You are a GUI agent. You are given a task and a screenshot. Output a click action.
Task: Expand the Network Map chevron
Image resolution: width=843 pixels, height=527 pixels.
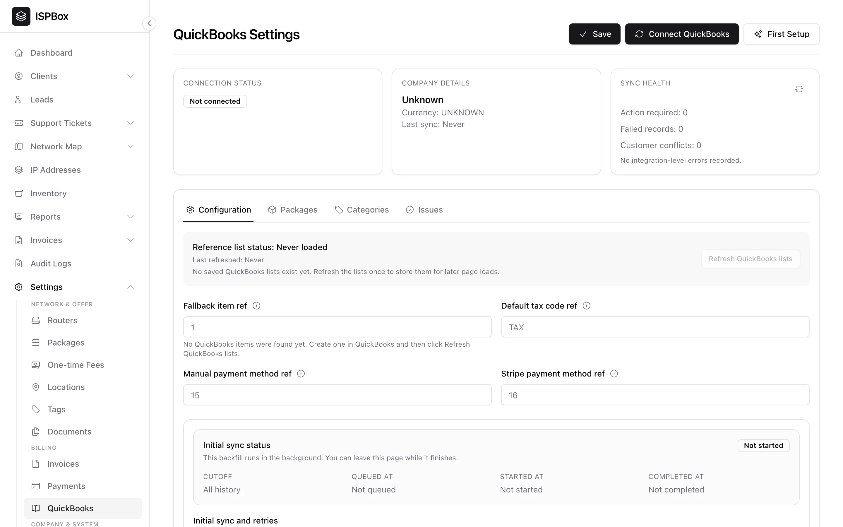coord(131,146)
